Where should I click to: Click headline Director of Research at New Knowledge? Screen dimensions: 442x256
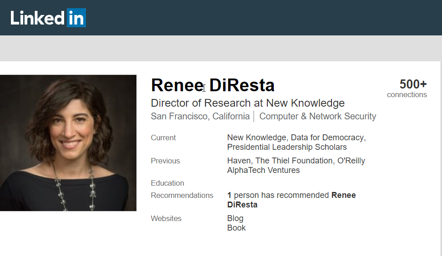click(x=248, y=103)
